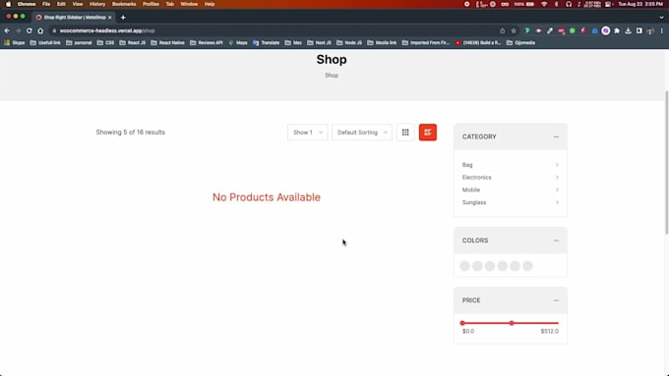Select the first color swatch
Screen dimensions: 669x376
[x=464, y=266]
